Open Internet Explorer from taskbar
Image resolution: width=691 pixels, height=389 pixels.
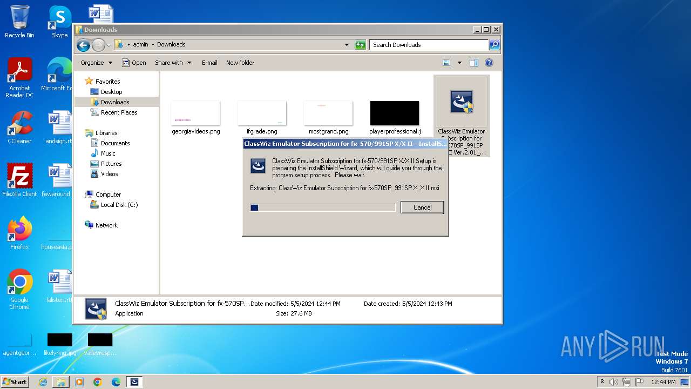[x=43, y=382]
